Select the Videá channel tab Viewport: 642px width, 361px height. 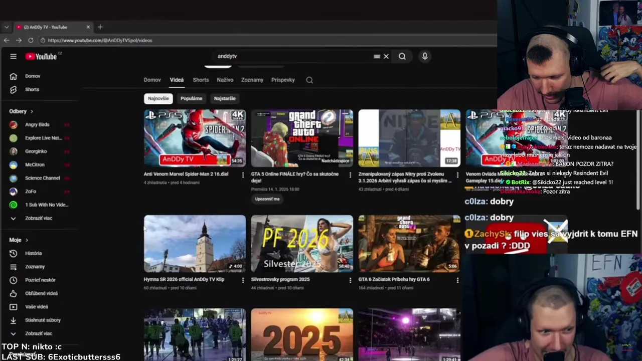pos(177,80)
